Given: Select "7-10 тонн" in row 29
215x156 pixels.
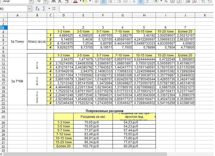Looking at the screenshot, I should [x=64, y=134].
